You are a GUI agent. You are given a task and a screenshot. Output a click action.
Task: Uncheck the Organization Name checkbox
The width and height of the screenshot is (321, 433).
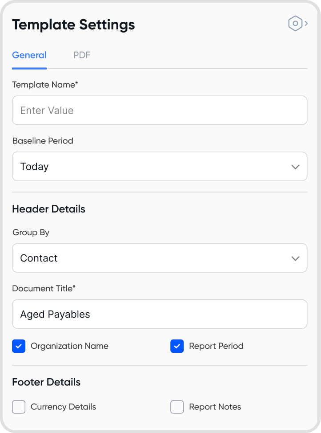[x=19, y=346]
